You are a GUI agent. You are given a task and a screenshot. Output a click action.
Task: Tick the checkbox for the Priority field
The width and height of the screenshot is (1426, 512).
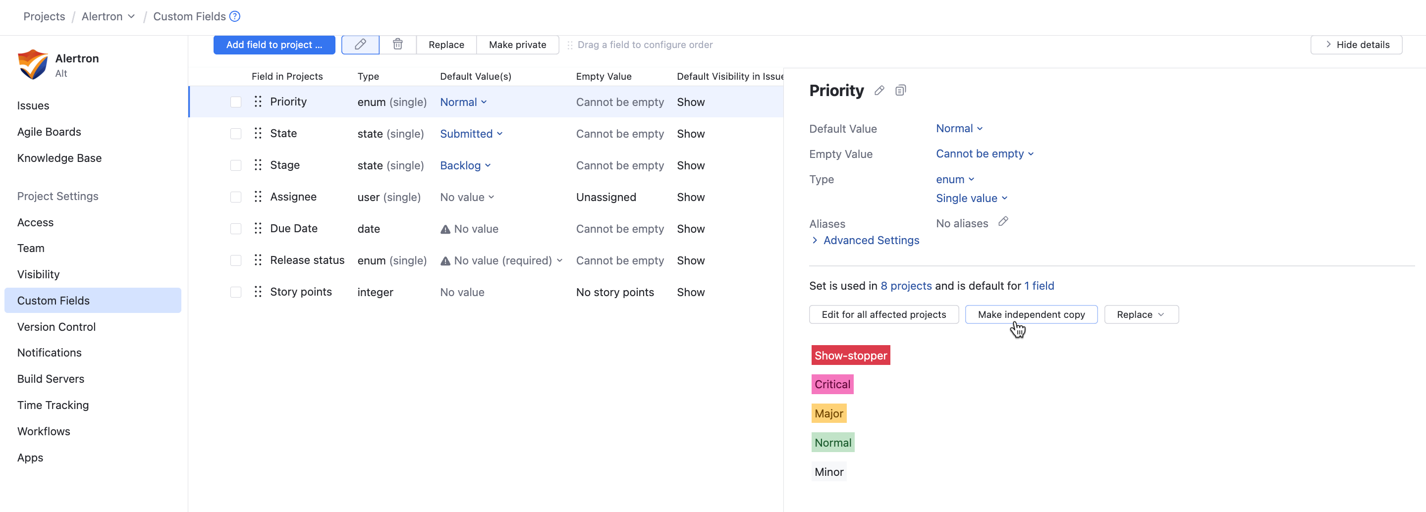pos(236,102)
